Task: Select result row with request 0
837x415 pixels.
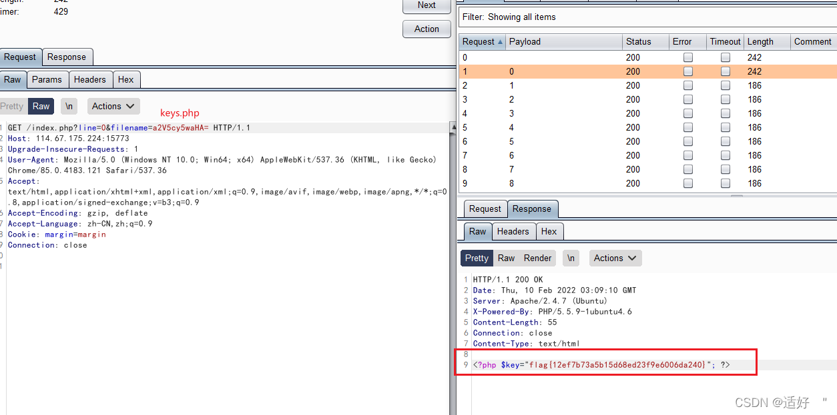Action: 647,57
